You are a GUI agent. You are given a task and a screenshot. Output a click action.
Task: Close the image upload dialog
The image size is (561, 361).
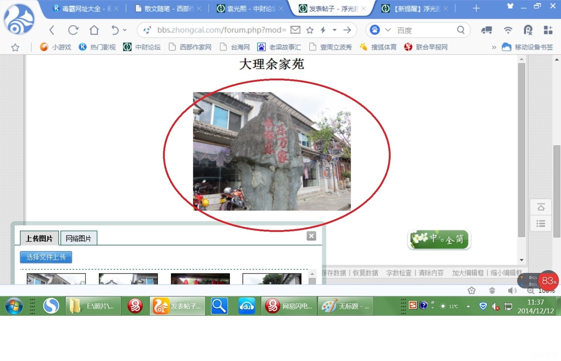click(x=311, y=236)
